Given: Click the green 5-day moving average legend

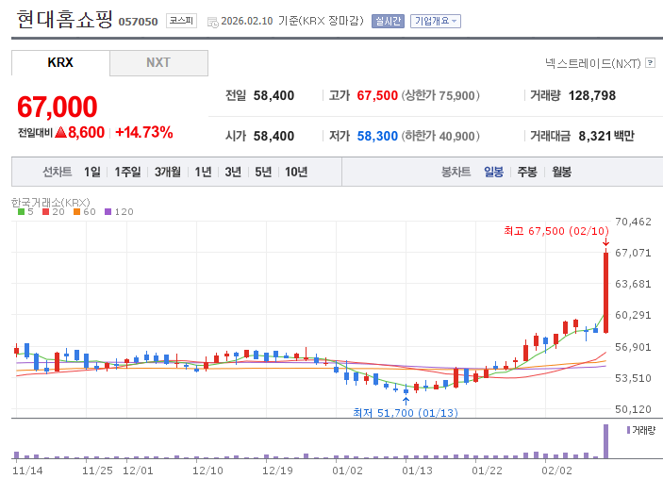Looking at the screenshot, I should (x=25, y=212).
